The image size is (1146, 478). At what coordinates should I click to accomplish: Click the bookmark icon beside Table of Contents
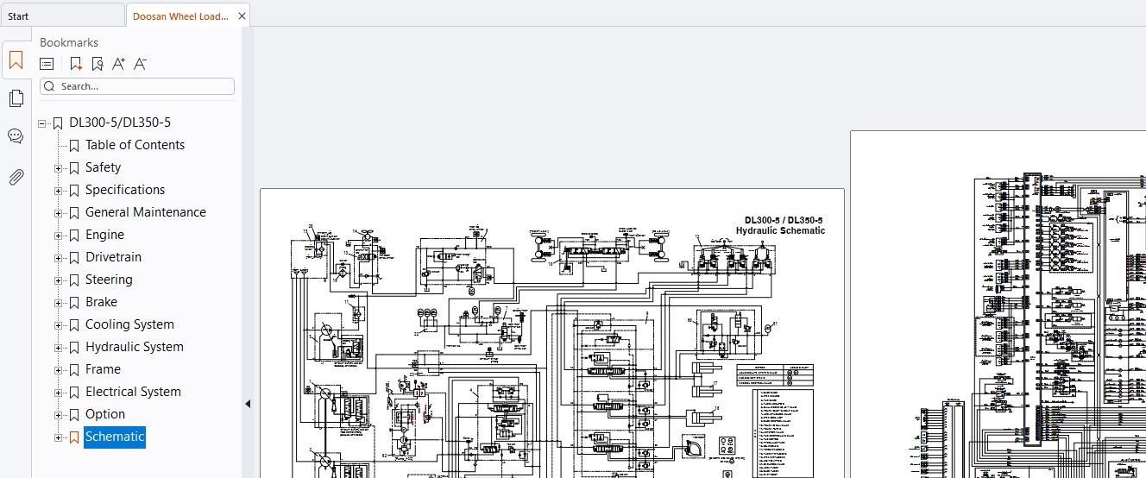point(74,146)
